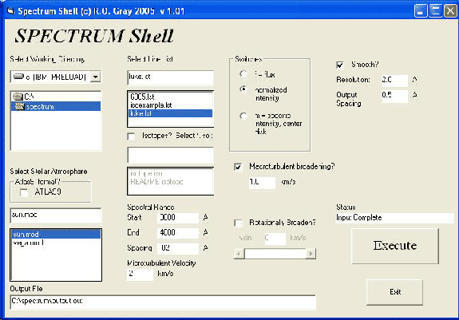The image size is (459, 320).
Task: Click the Output File path field
Action: 163,302
